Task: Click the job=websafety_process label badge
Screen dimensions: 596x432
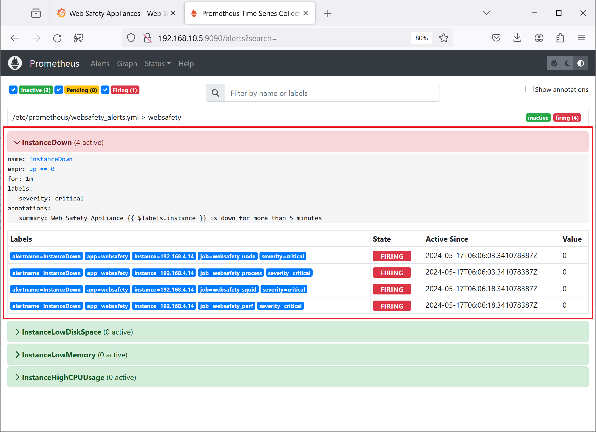Action: tap(231, 273)
